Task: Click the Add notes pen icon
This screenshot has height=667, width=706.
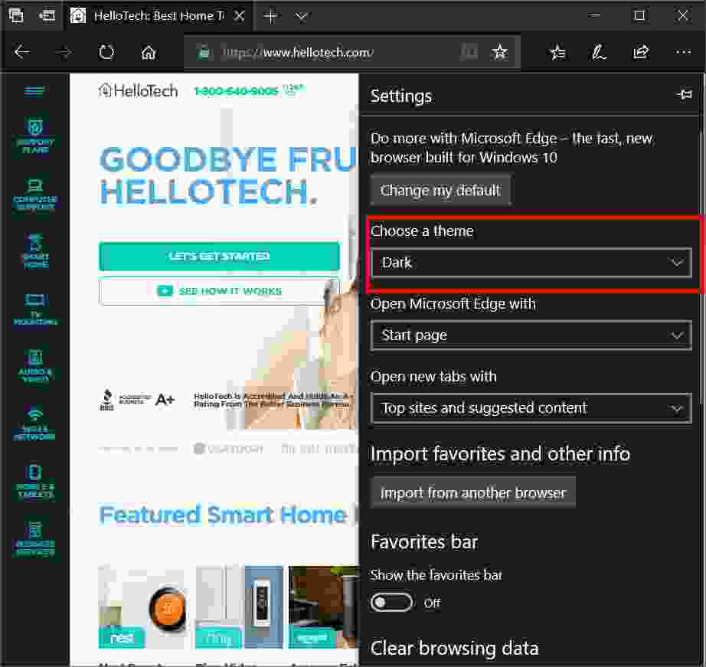Action: point(598,53)
